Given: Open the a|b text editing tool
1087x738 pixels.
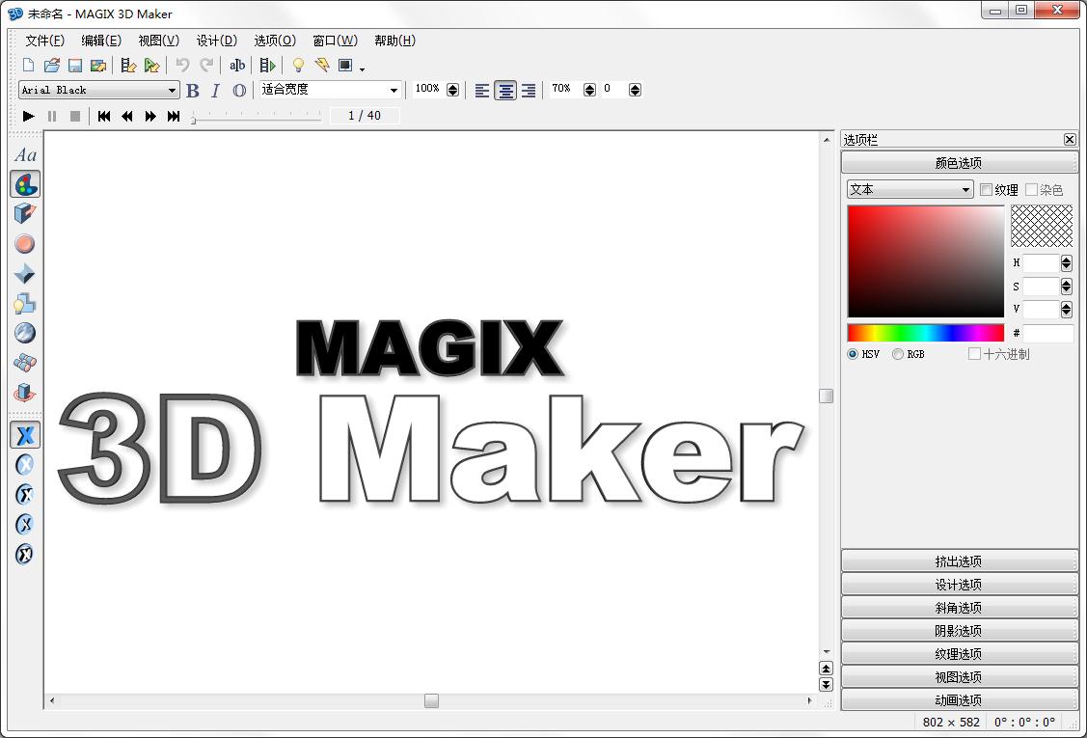Looking at the screenshot, I should pos(237,66).
